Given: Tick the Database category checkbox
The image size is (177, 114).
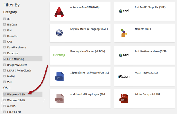Looking at the screenshot, I should pyautogui.click(x=5, y=53).
